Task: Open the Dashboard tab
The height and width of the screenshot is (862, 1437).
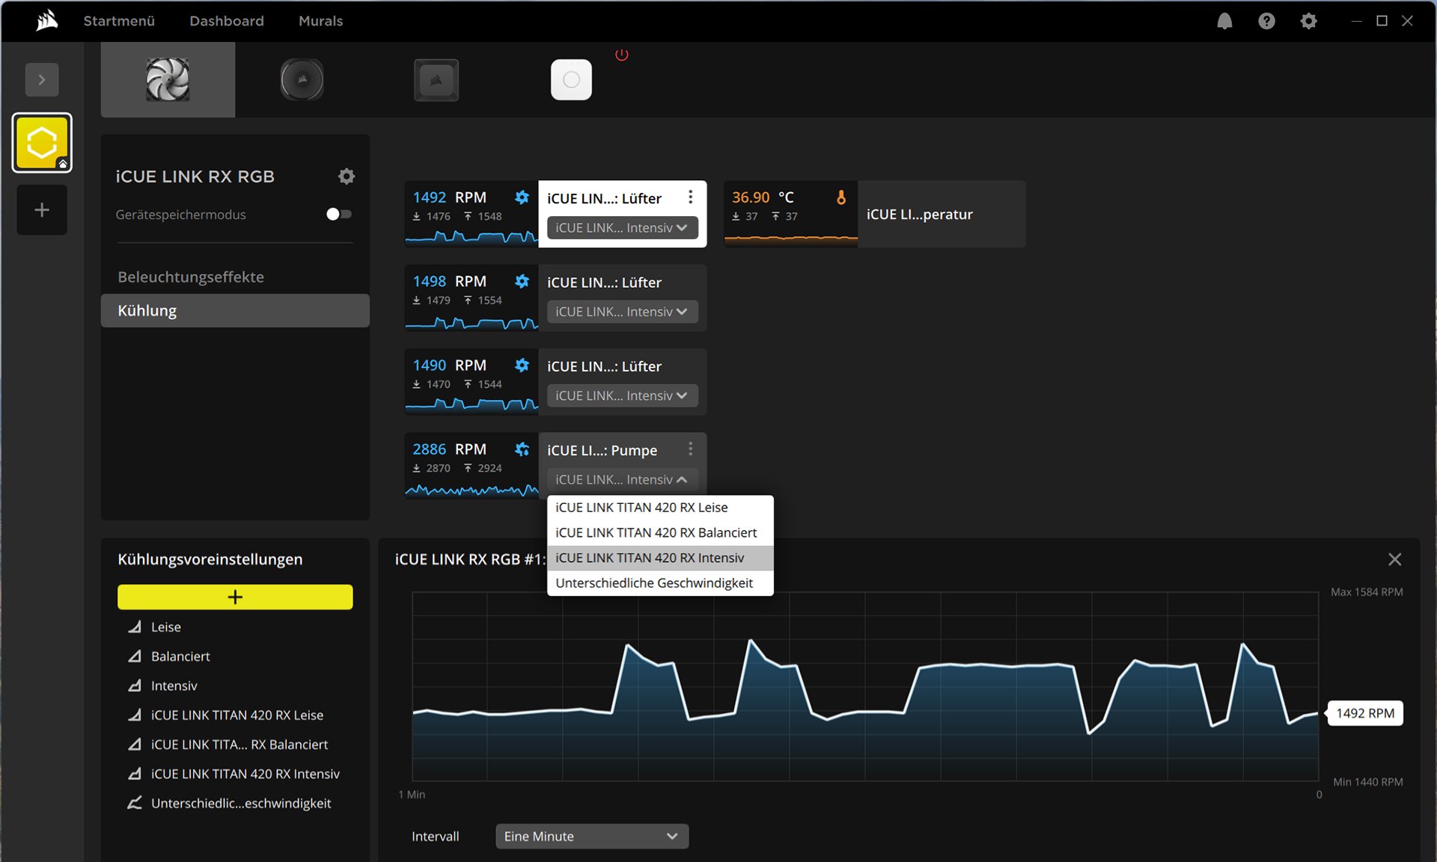Action: [226, 21]
